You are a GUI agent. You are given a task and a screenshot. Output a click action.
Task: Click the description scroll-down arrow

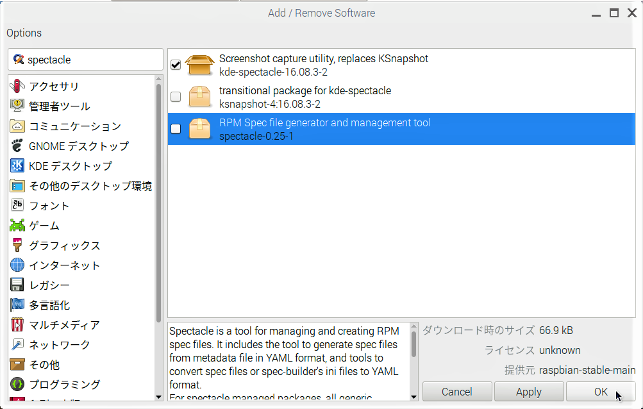pos(413,397)
